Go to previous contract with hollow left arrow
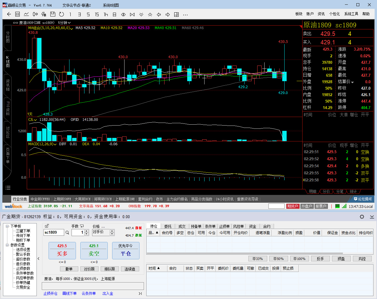The width and height of the screenshot is (377, 299). 159,14
